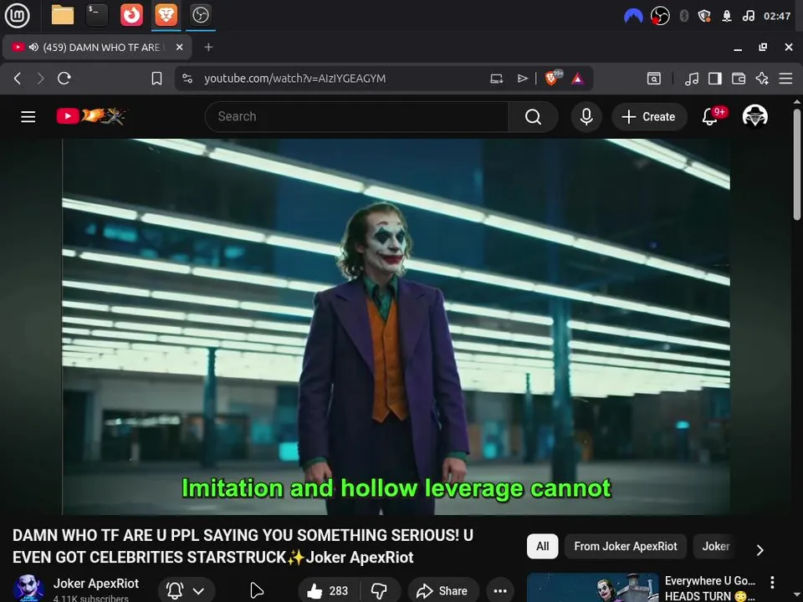803x602 pixels.
Task: Open the clock showing 02:47
Action: click(x=777, y=16)
